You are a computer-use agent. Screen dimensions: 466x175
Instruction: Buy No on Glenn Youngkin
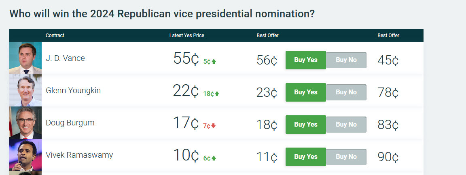(x=346, y=92)
